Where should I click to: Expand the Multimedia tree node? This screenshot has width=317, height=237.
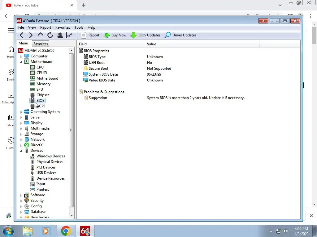(21, 129)
